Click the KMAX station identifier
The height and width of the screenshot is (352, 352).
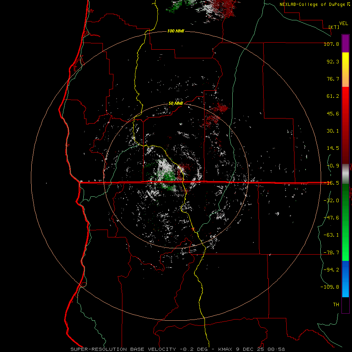(226, 349)
